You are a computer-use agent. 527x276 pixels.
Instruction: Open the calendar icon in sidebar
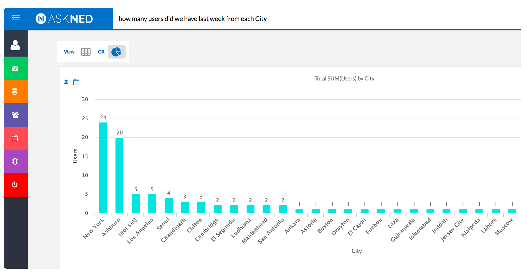15,138
